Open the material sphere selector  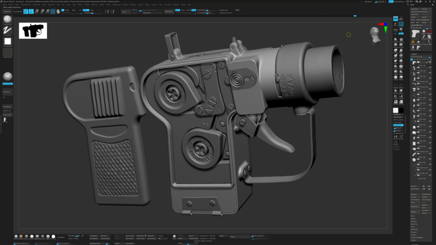[8, 77]
